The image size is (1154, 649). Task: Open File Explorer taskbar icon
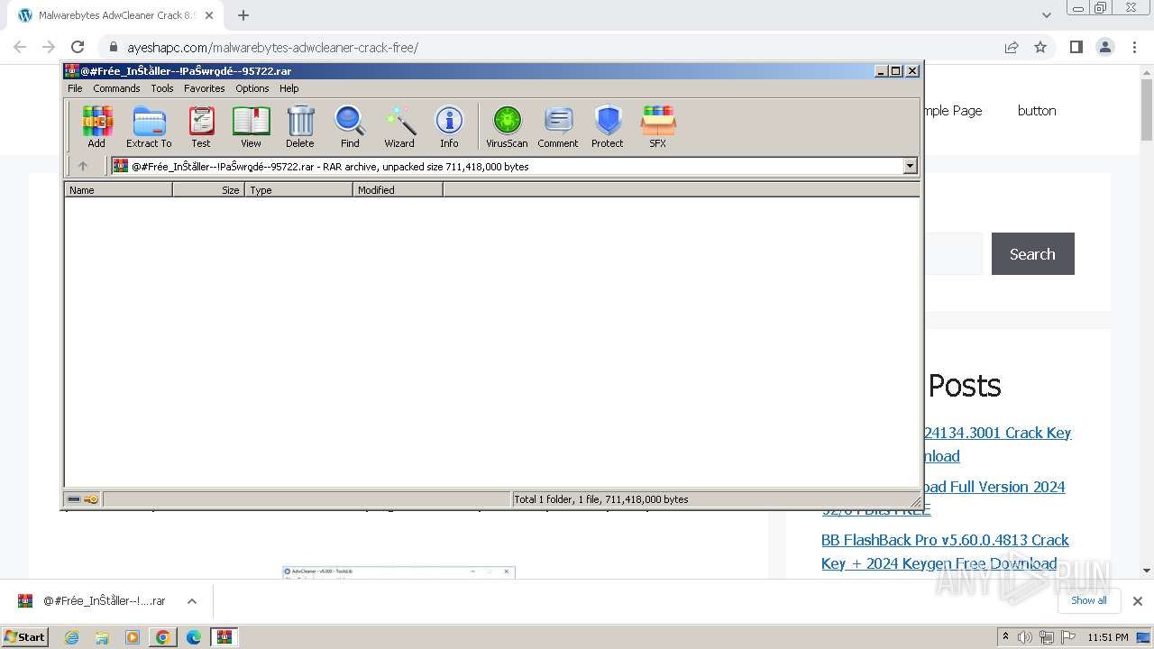pos(102,637)
